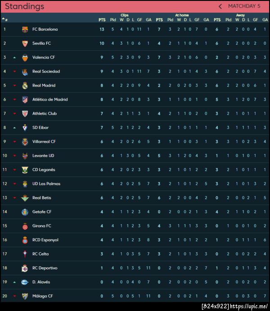Select the Real Betis crest icon

(25, 198)
